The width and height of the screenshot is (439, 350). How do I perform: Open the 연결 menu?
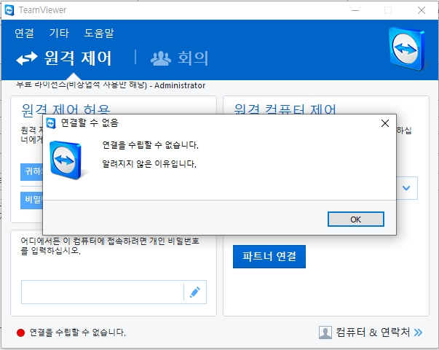(24, 33)
